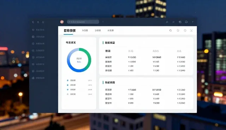Screen dimensions: 226x130
Task: Select the grey-dot legend entry under the donut chart
Action: pos(79,94)
